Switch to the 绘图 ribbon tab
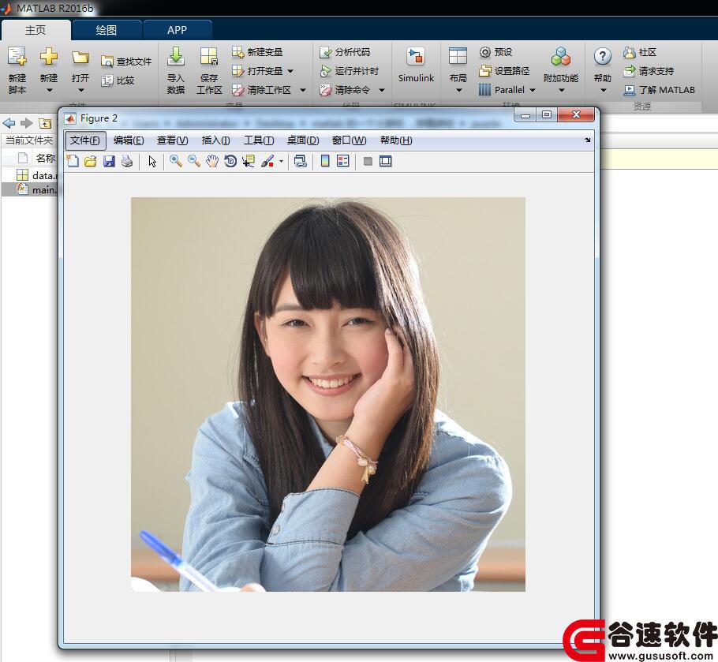718x662 pixels. [x=107, y=30]
